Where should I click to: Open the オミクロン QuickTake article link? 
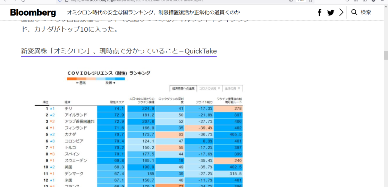[119, 51]
